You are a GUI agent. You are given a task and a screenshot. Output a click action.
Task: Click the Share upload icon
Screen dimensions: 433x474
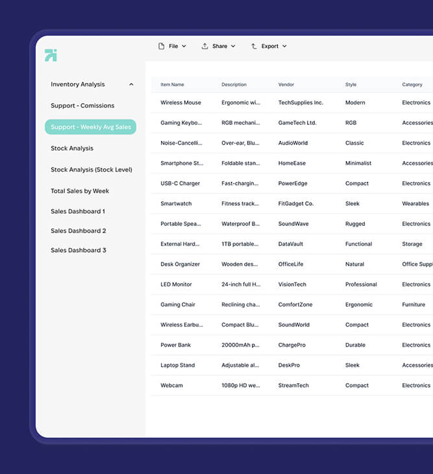click(x=205, y=46)
